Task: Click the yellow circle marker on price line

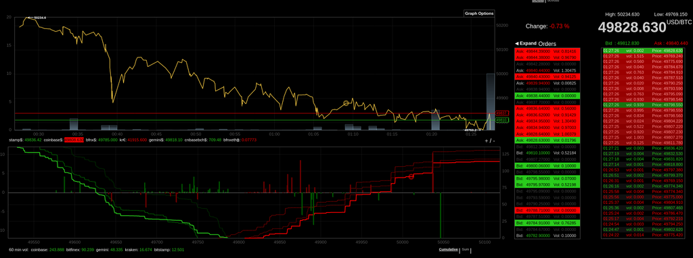Action: pos(346,103)
